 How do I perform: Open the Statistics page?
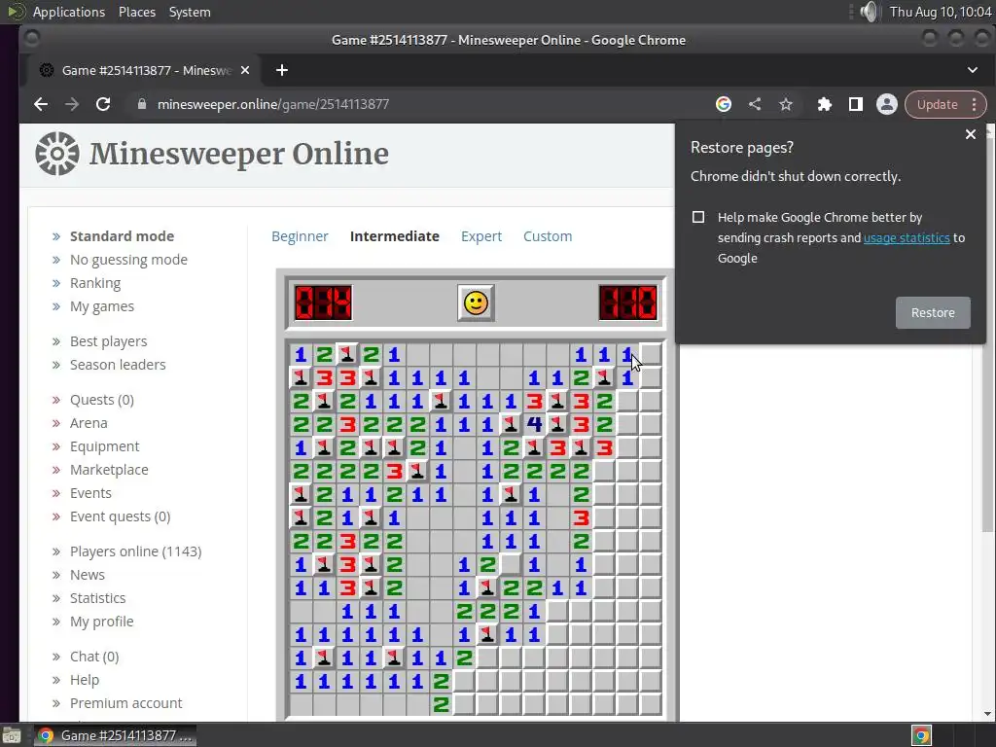click(98, 598)
